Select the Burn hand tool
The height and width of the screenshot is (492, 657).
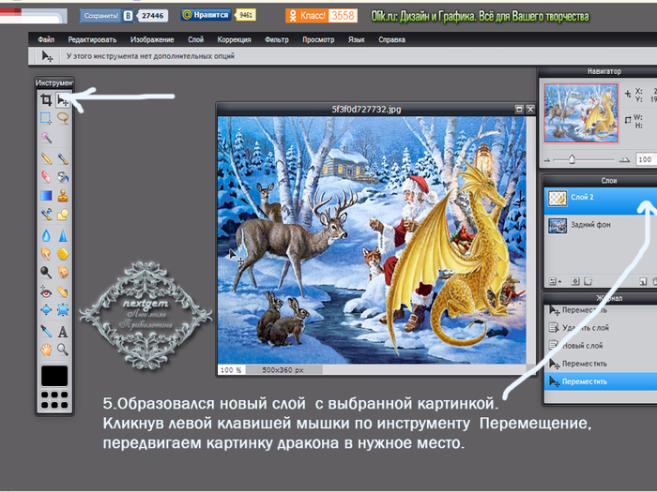63,273
